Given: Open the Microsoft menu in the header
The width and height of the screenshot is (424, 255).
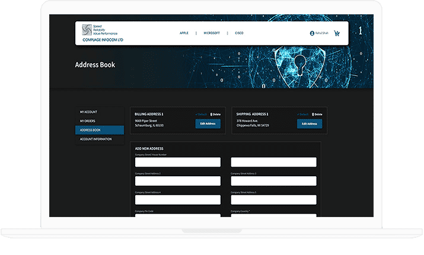Looking at the screenshot, I should click(x=211, y=33).
